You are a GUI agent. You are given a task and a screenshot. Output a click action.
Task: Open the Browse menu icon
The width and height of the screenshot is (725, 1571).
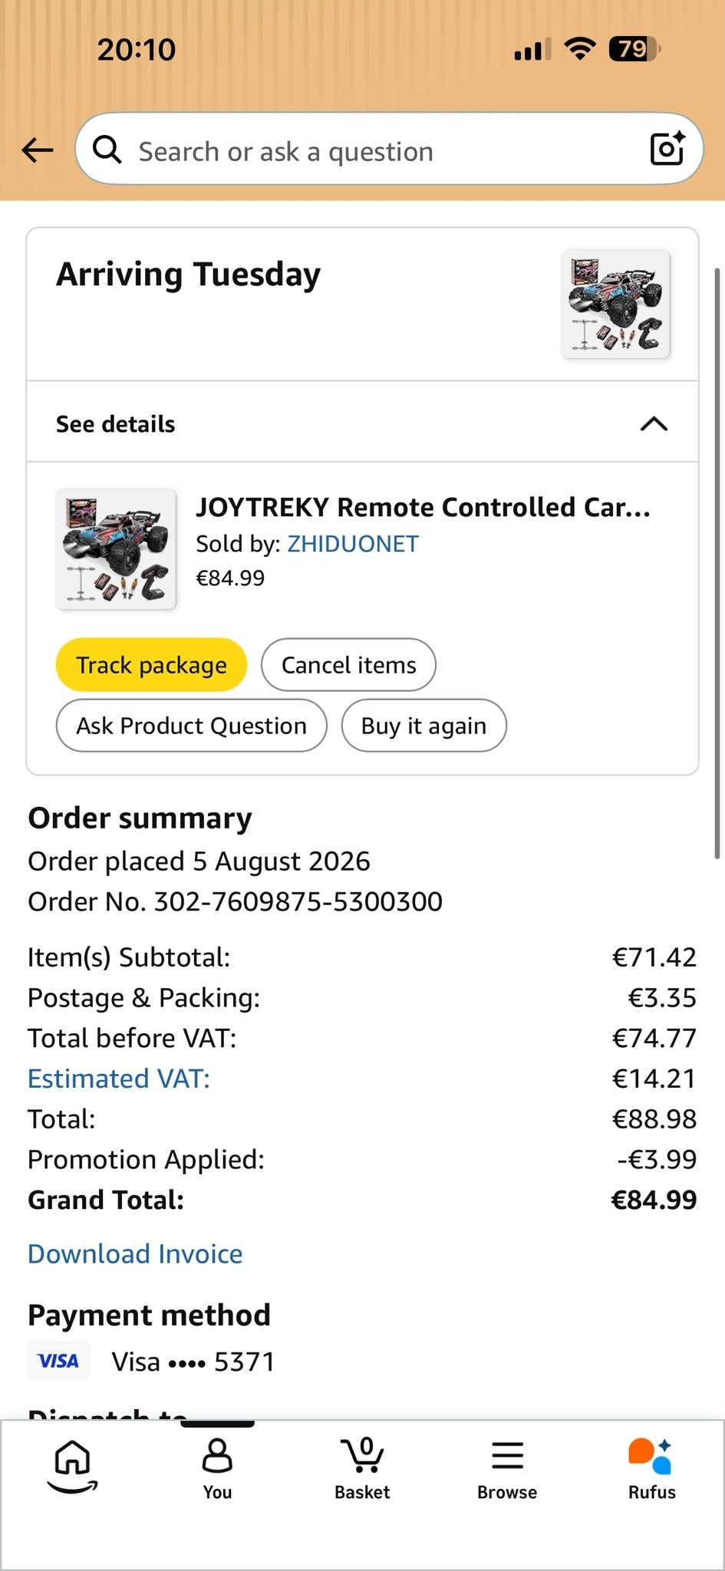point(507,1469)
